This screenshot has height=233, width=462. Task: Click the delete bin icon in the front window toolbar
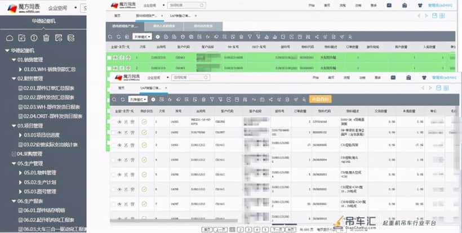(x=203, y=100)
